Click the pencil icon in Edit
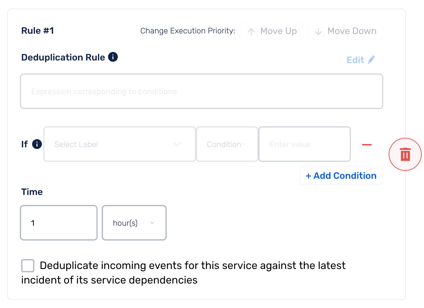Image resolution: width=424 pixels, height=308 pixels. click(x=371, y=60)
